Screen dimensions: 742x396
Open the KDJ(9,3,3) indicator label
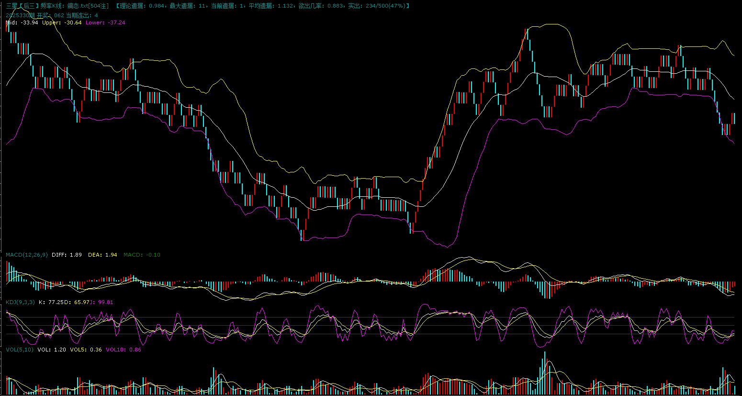click(20, 302)
